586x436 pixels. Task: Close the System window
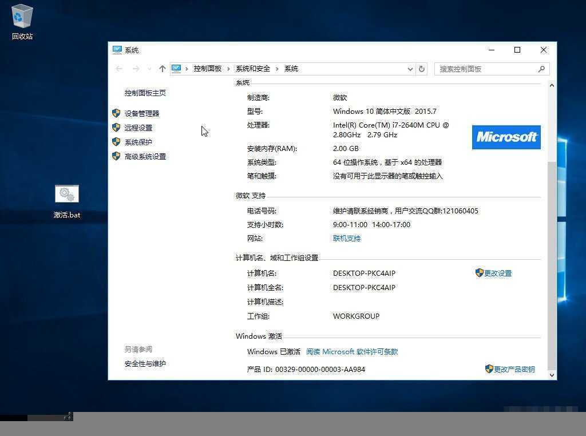click(x=544, y=50)
